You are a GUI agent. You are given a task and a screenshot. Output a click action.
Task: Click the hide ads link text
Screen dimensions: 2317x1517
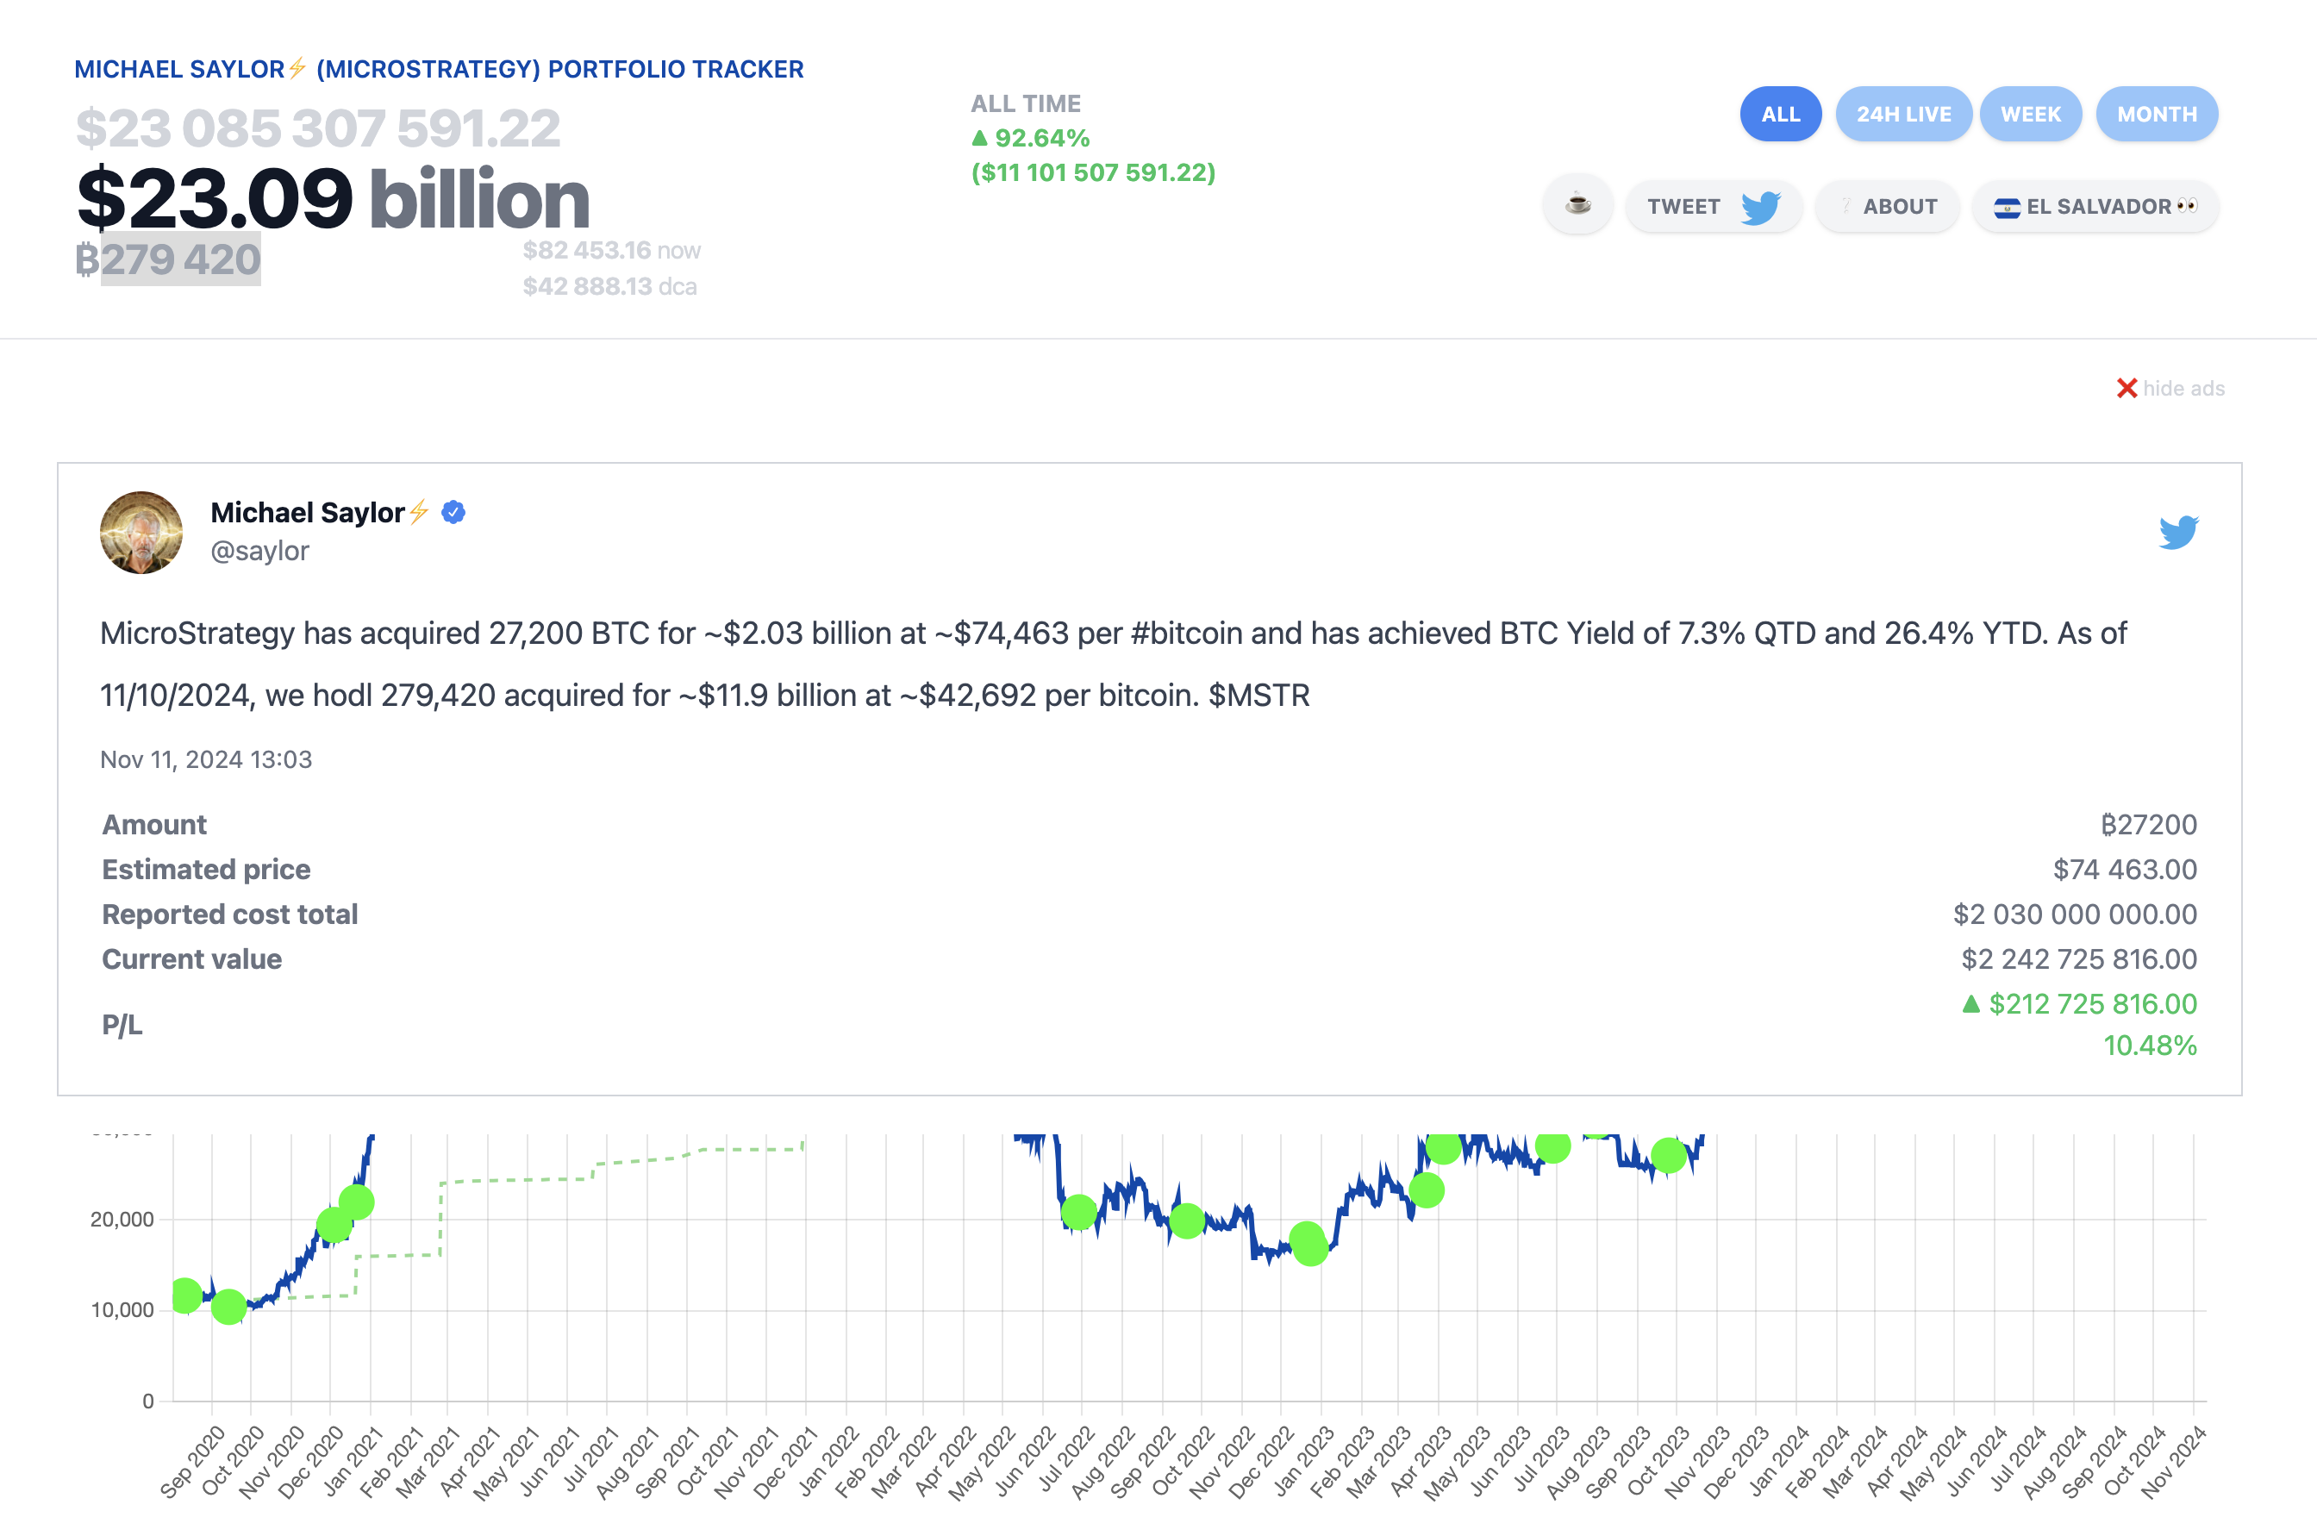tap(2183, 389)
